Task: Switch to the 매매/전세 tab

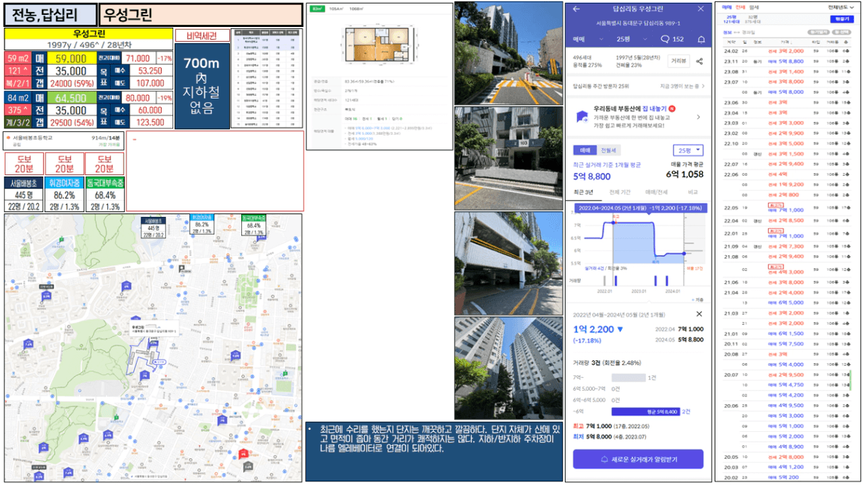Action: pos(655,192)
